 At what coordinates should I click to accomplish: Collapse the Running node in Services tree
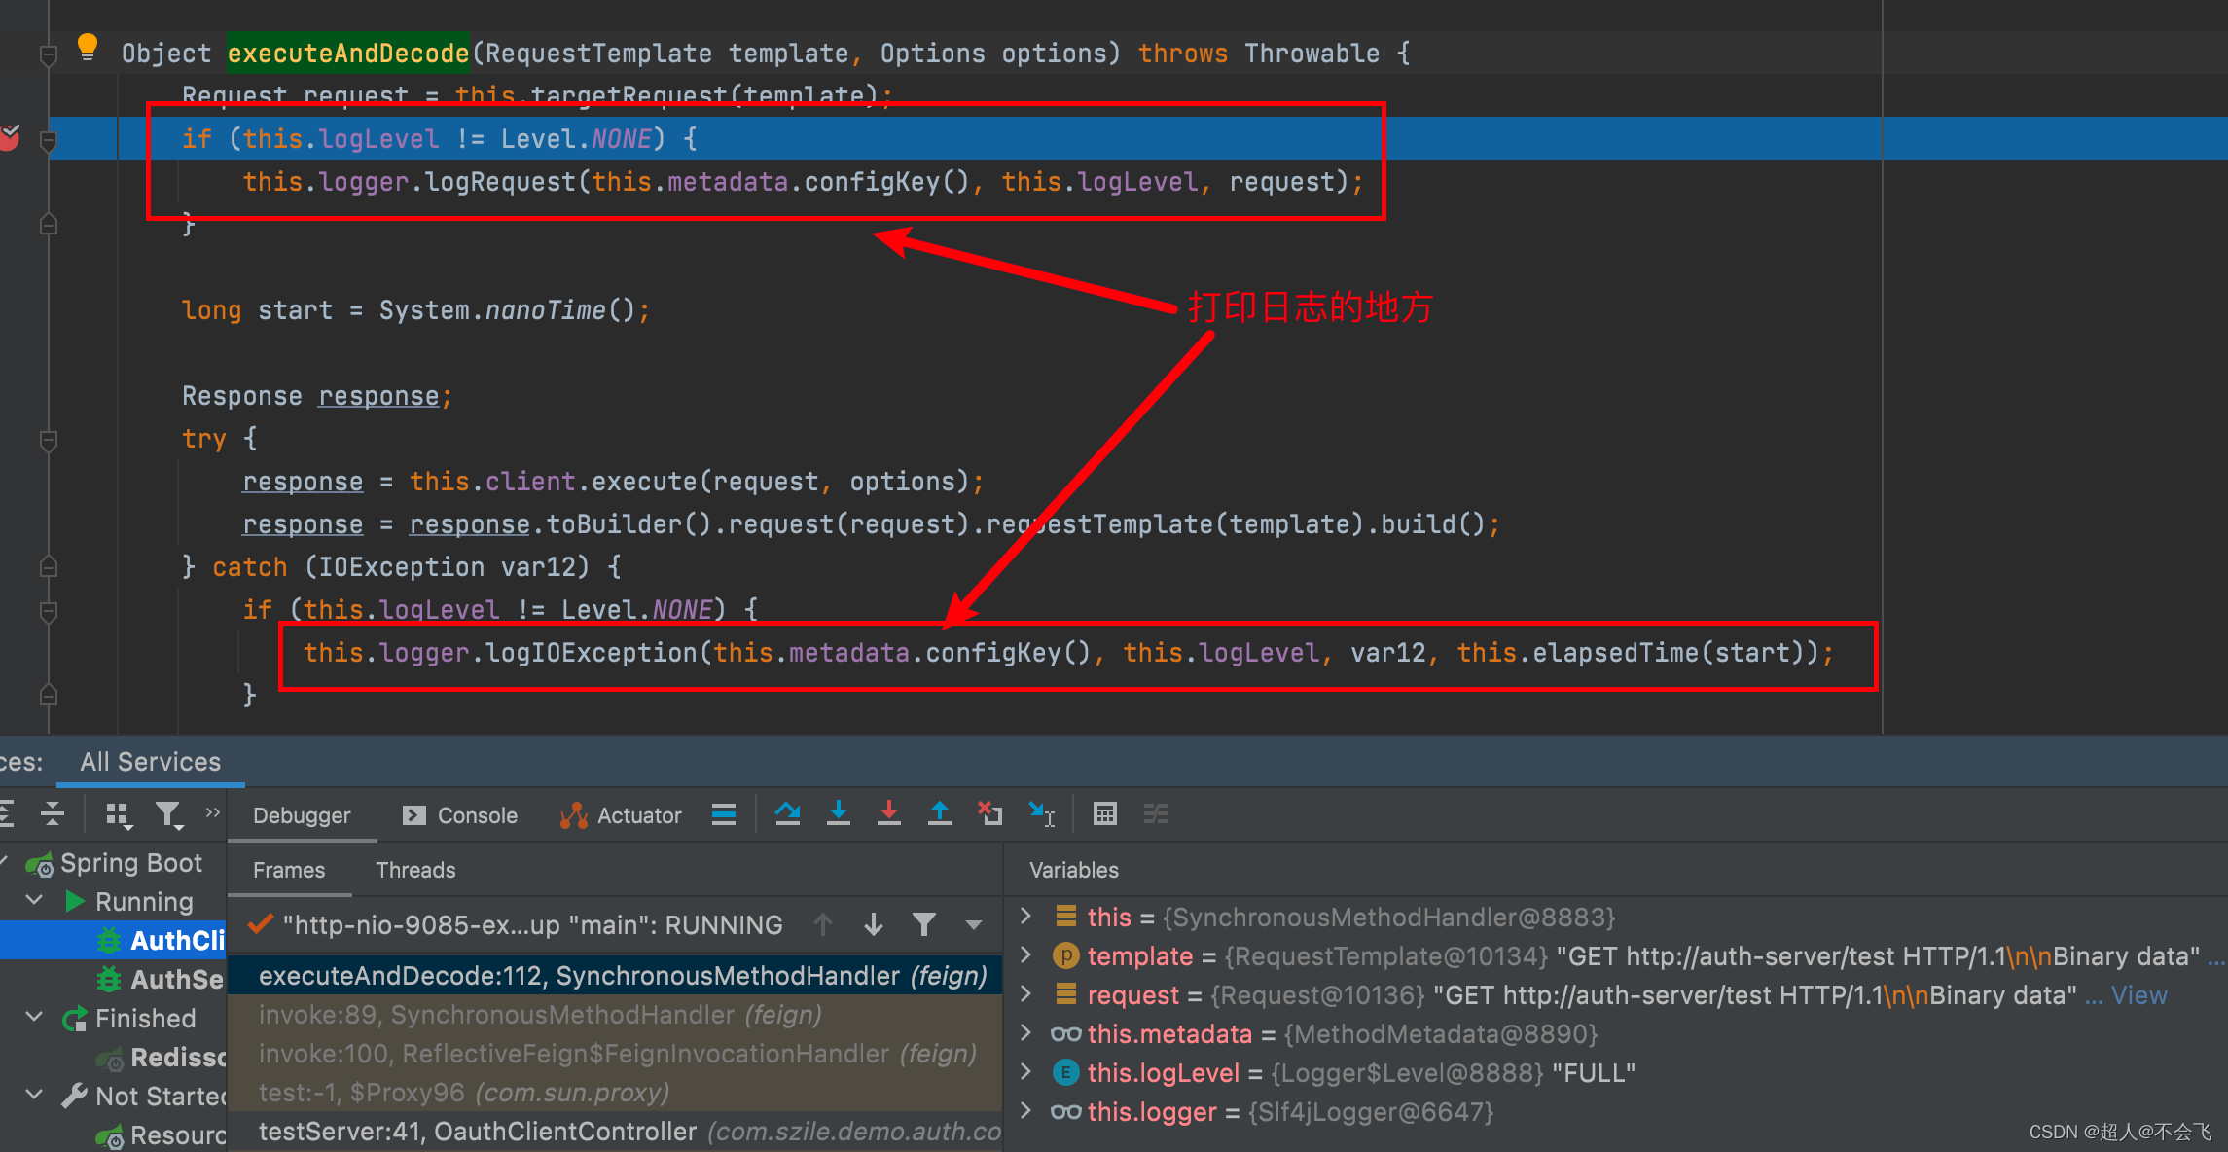click(34, 900)
